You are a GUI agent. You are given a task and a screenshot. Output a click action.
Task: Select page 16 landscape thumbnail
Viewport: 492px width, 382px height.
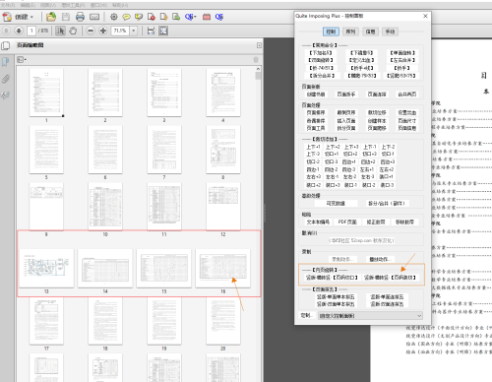[x=223, y=268]
